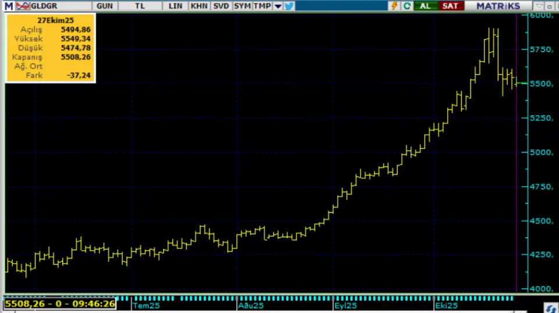
Task: Share chart via the Twitter bird icon
Action: (x=289, y=6)
